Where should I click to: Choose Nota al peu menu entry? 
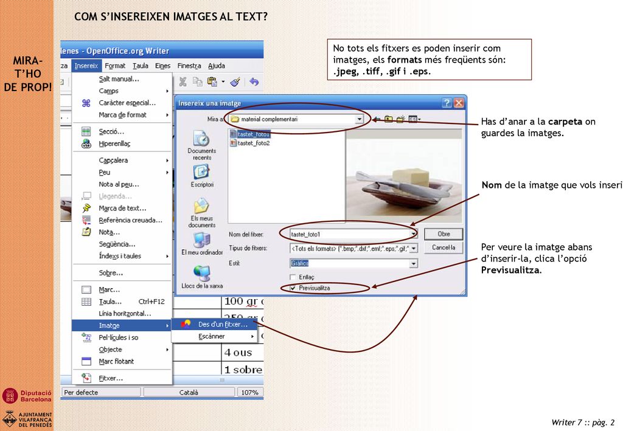(122, 184)
